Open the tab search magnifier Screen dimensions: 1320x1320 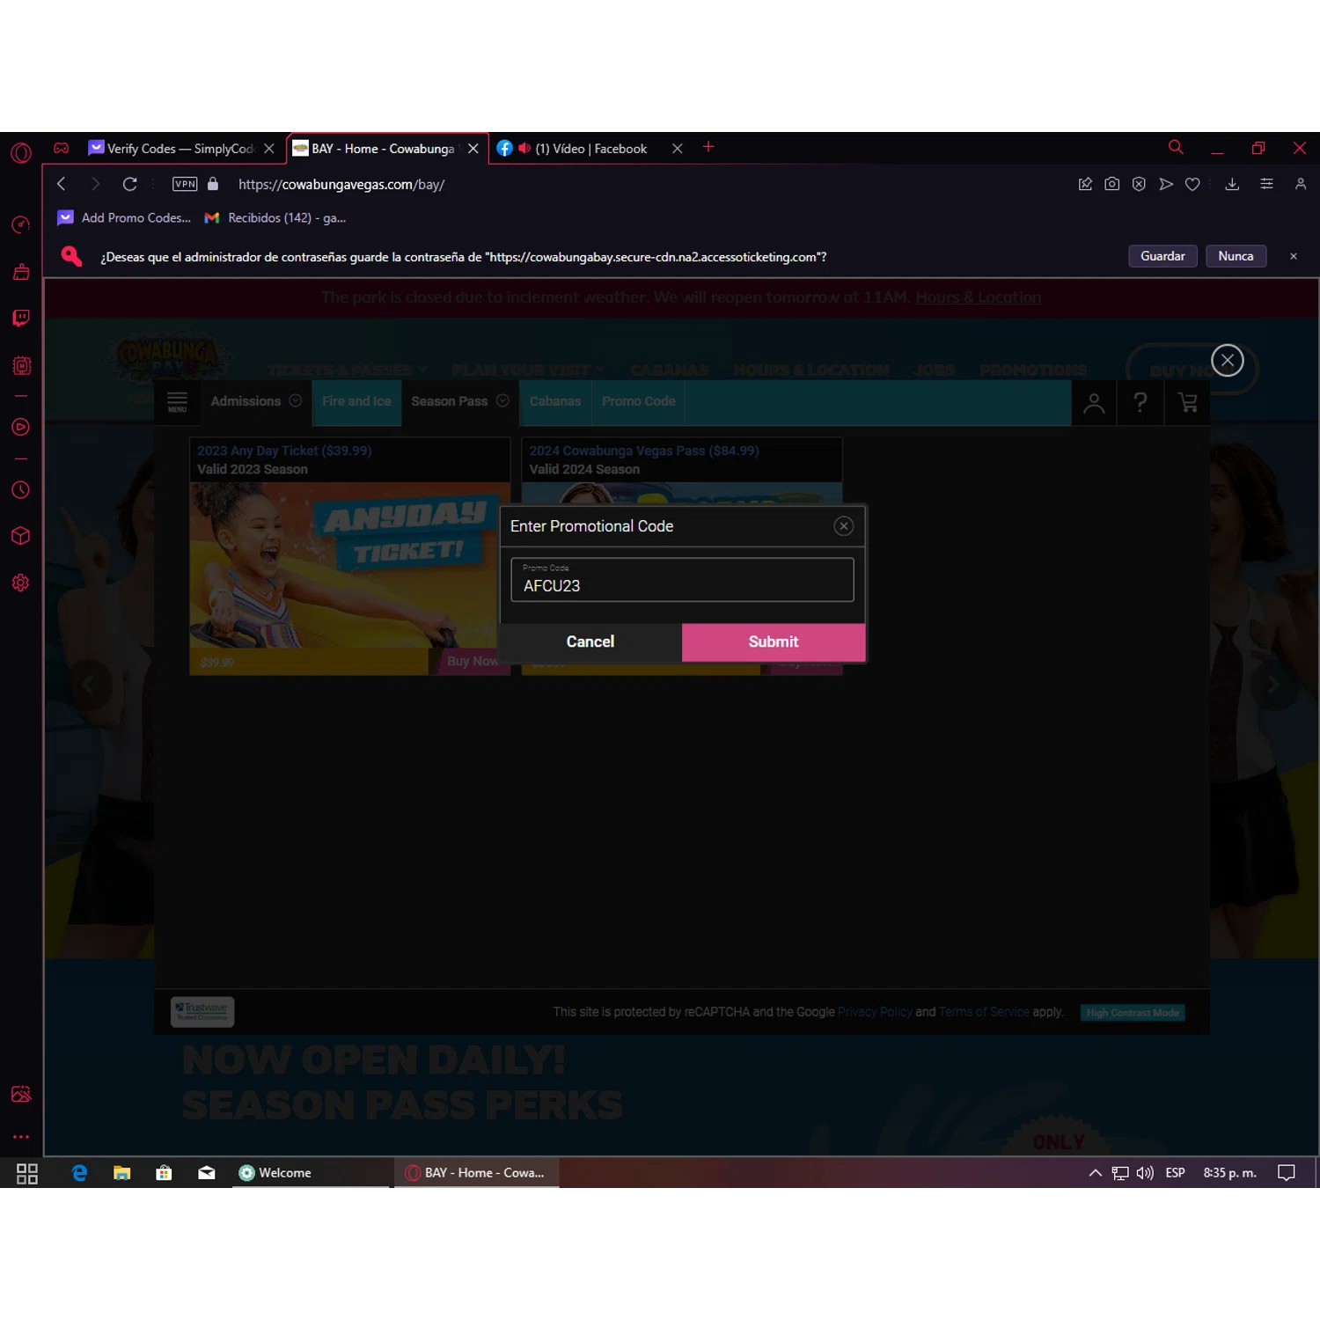[x=1176, y=147]
